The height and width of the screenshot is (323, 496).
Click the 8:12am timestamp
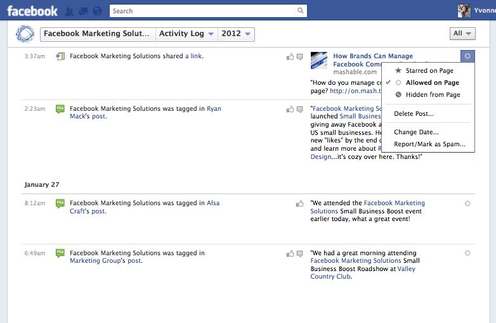point(35,203)
